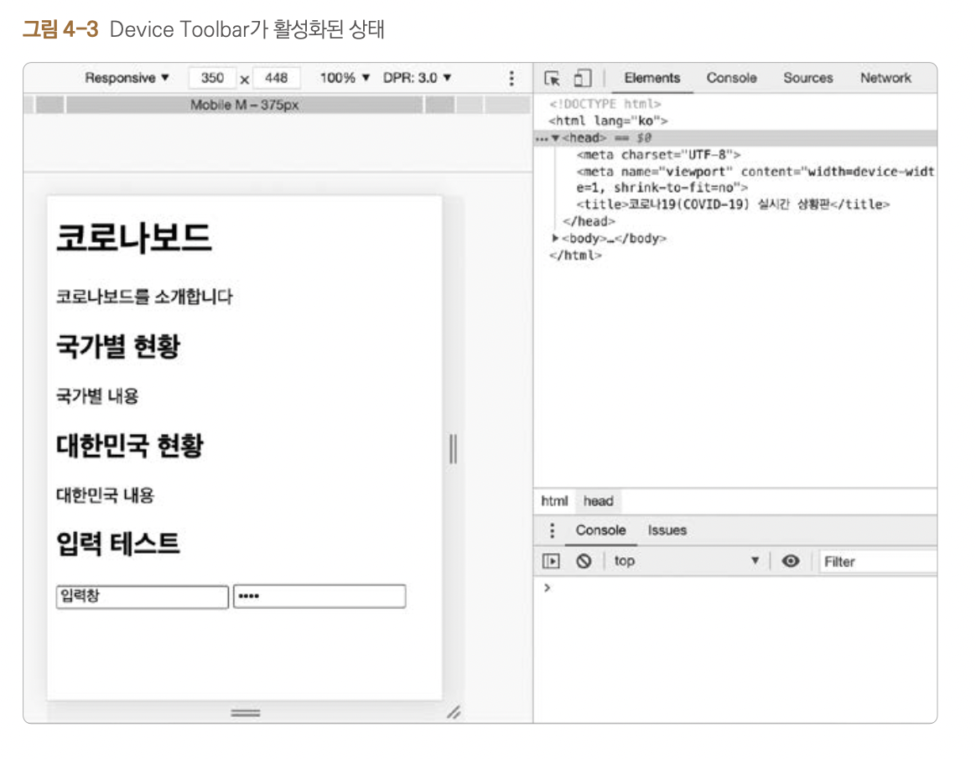Click the console Filter field
The height and width of the screenshot is (759, 976).
point(878,562)
